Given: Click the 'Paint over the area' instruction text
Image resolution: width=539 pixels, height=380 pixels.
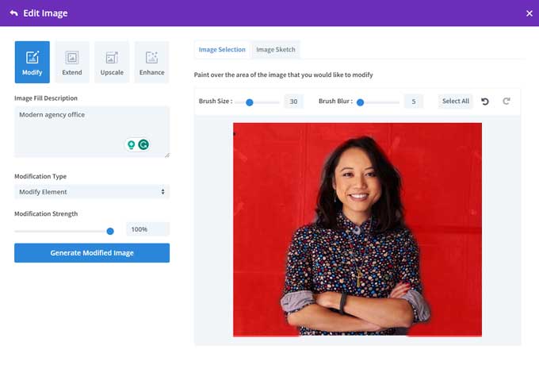Looking at the screenshot, I should click(x=283, y=75).
